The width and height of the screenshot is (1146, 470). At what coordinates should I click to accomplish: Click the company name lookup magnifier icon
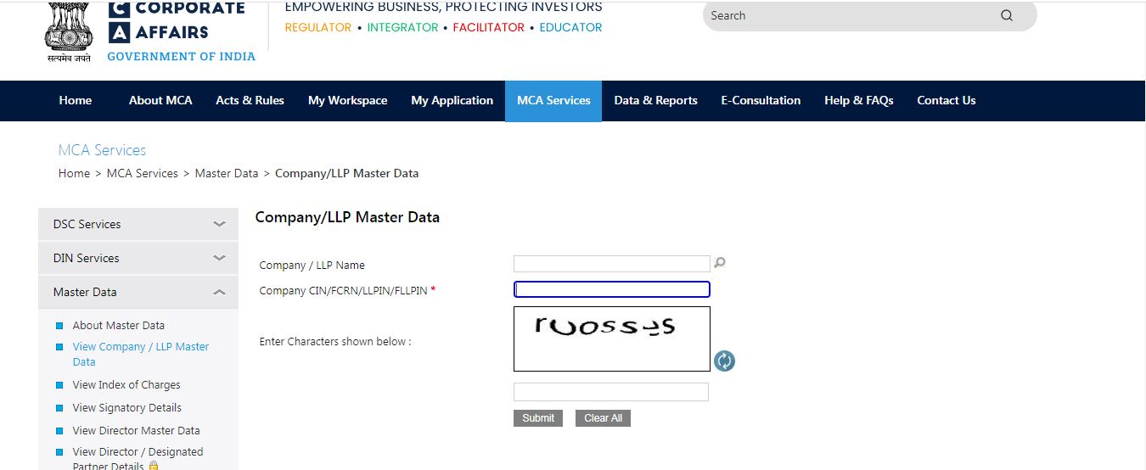pos(720,263)
